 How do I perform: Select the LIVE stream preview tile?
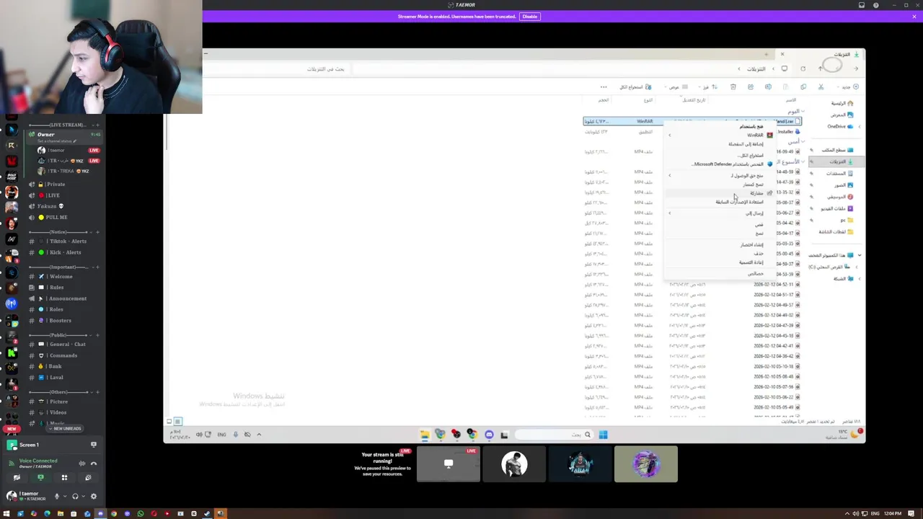(449, 463)
